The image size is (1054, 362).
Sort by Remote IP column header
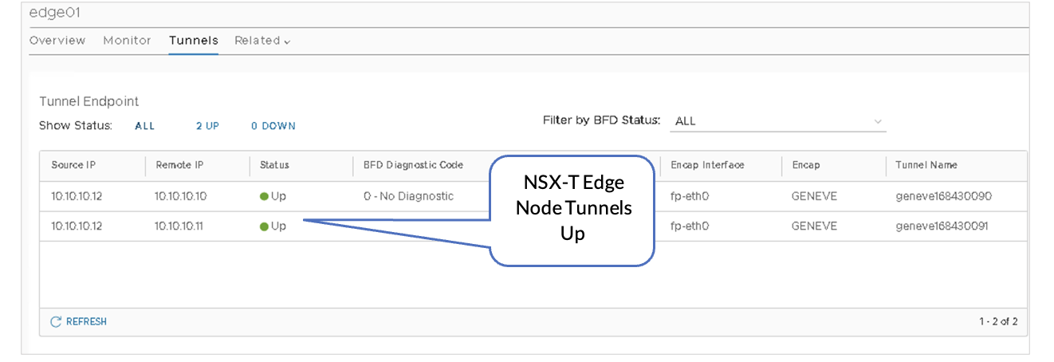(x=179, y=165)
